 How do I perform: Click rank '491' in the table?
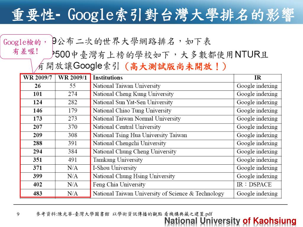point(73,160)
